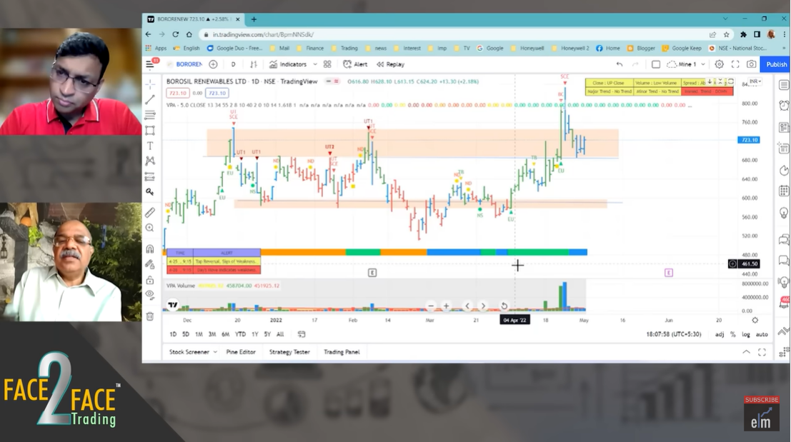Expand the Stock Screener dropdown arrow
This screenshot has width=791, height=442.
pyautogui.click(x=215, y=352)
